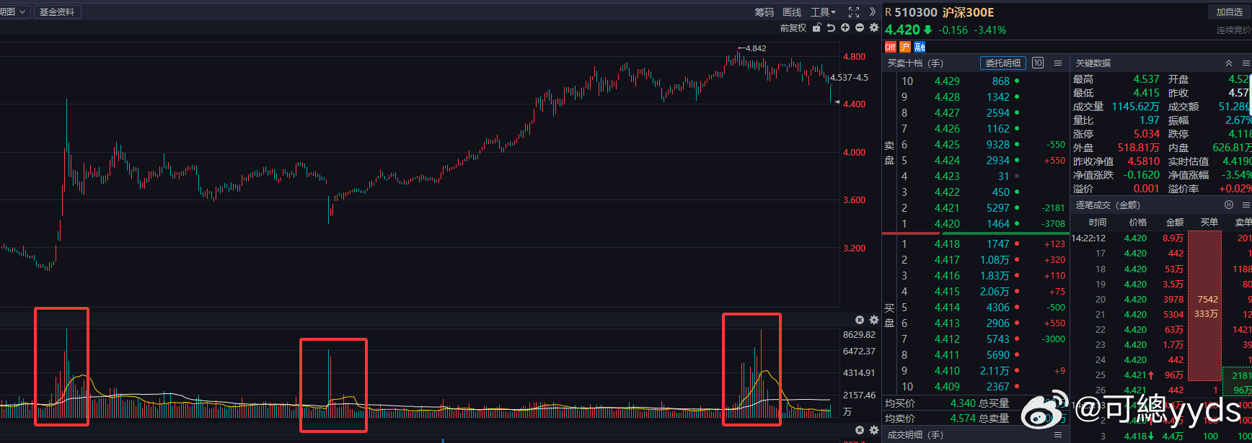The width and height of the screenshot is (1252, 443).
Task: Open main chart settings gear
Action: (x=874, y=27)
